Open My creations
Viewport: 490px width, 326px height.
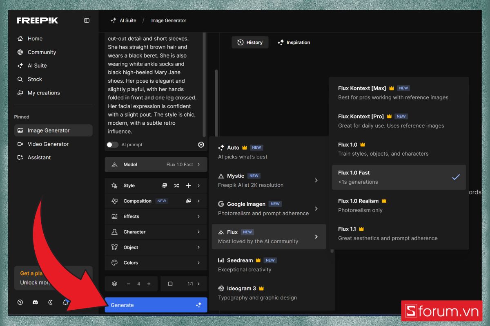pos(44,93)
